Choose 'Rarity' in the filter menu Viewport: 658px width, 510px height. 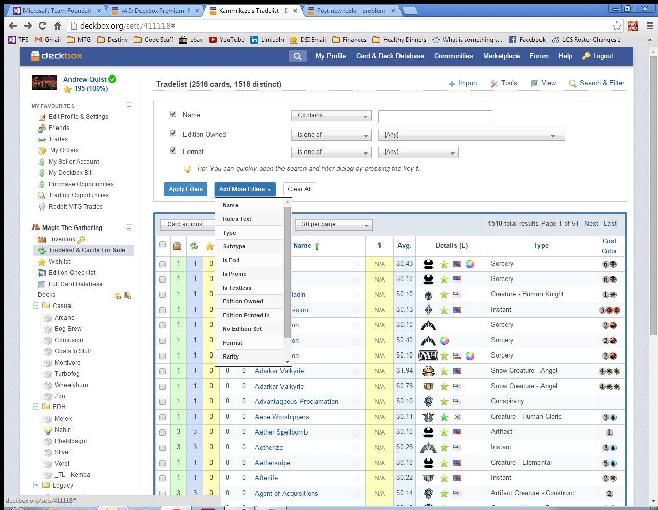[x=231, y=356]
